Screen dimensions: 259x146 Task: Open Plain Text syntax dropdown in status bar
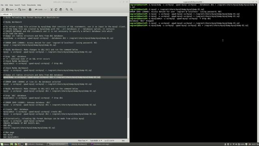coord(83,141)
